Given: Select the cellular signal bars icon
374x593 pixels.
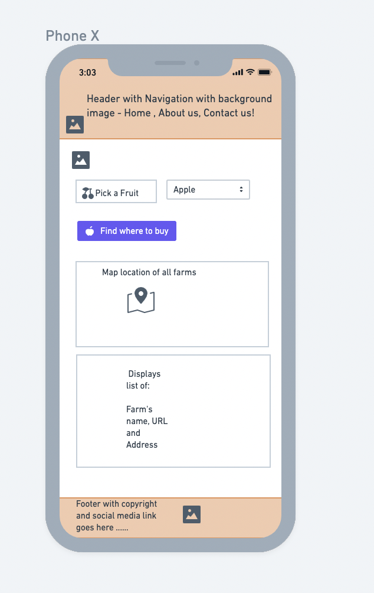Looking at the screenshot, I should tap(237, 71).
